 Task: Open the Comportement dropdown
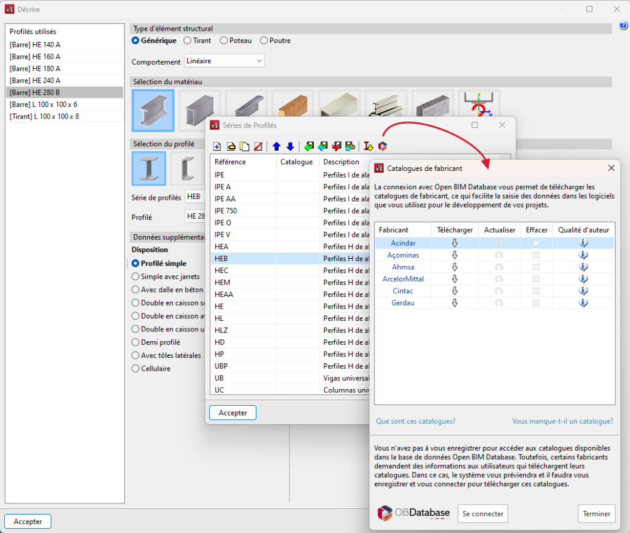[x=224, y=61]
